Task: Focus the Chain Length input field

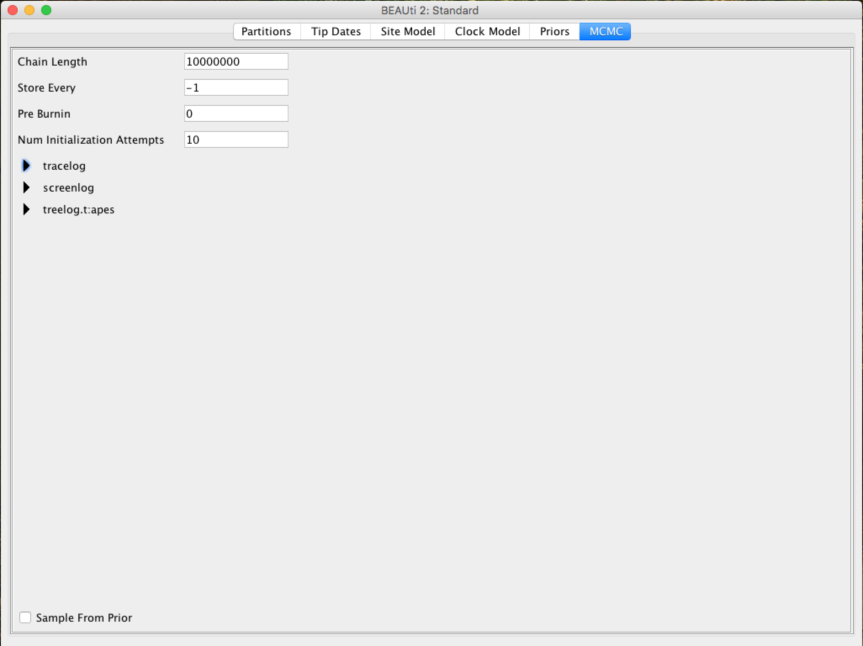Action: click(236, 62)
